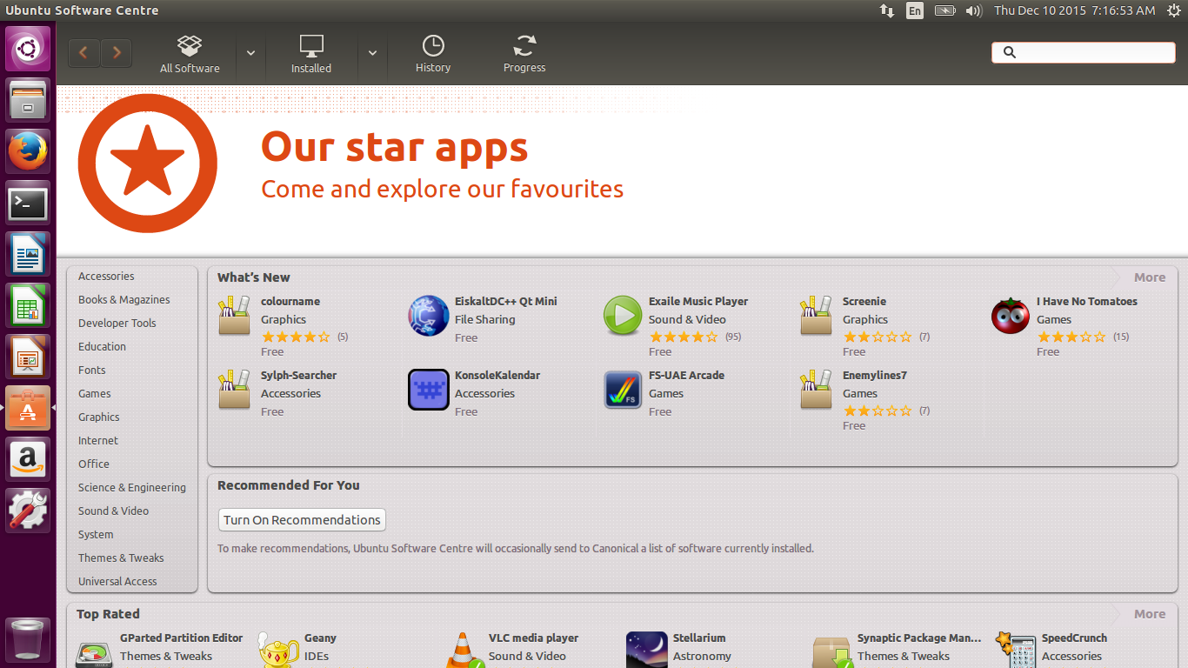Screen dimensions: 1188x668
Task: Turn On Recommendations button
Action: (x=302, y=520)
